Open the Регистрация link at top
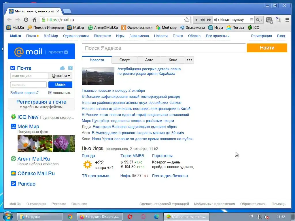The width and height of the screenshot is (295, 221). click(x=261, y=36)
